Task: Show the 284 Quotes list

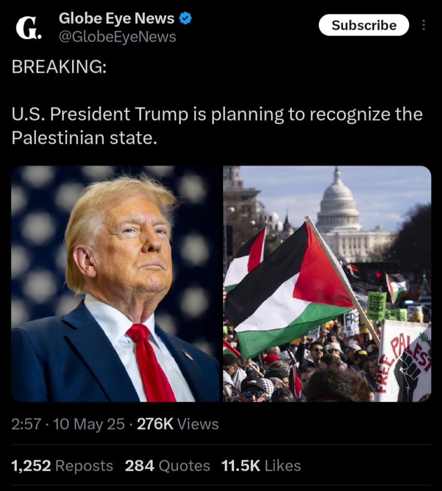Action: coord(167,466)
